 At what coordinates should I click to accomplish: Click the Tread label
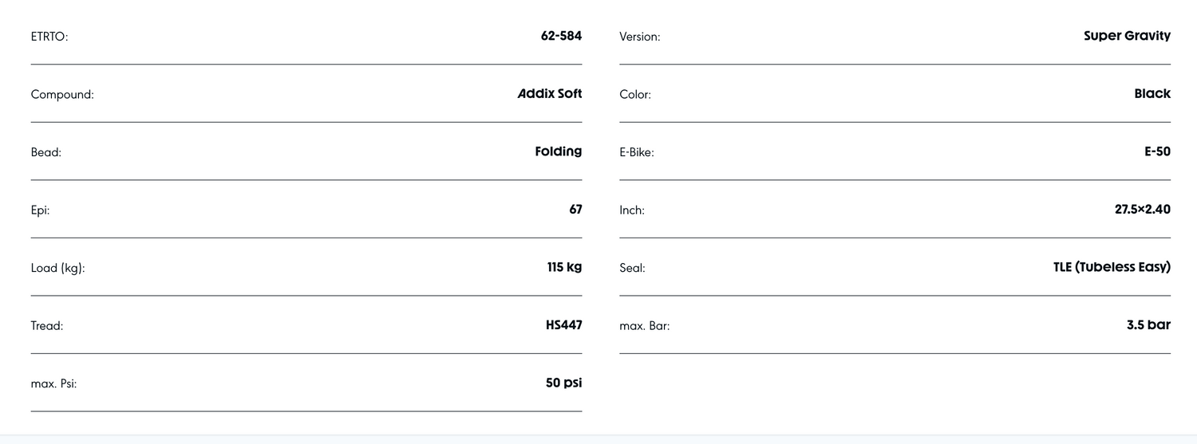pyautogui.click(x=47, y=326)
